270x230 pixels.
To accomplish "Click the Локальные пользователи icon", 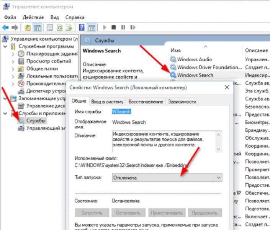I will (x=21, y=76).
